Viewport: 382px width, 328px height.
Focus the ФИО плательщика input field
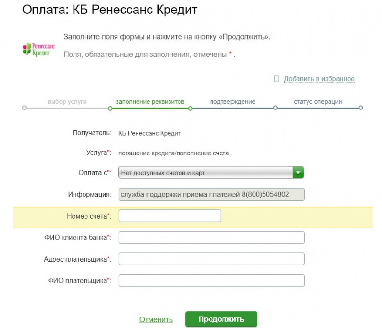[212, 281]
